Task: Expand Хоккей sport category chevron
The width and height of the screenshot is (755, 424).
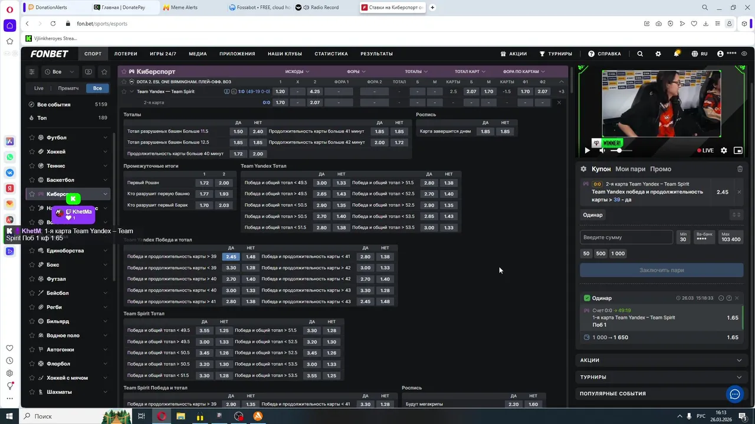Action: 105,152
